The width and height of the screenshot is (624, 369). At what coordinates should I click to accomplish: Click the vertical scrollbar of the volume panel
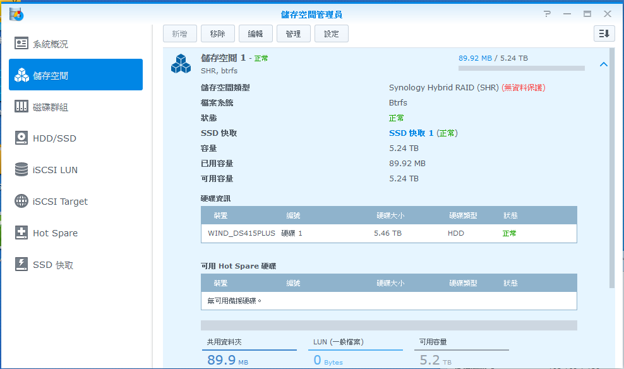click(612, 167)
